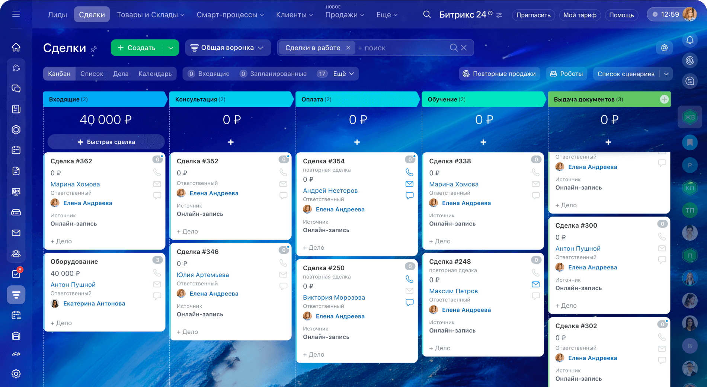
Task: Open the hamburger menu in the top-left
Action: point(16,15)
